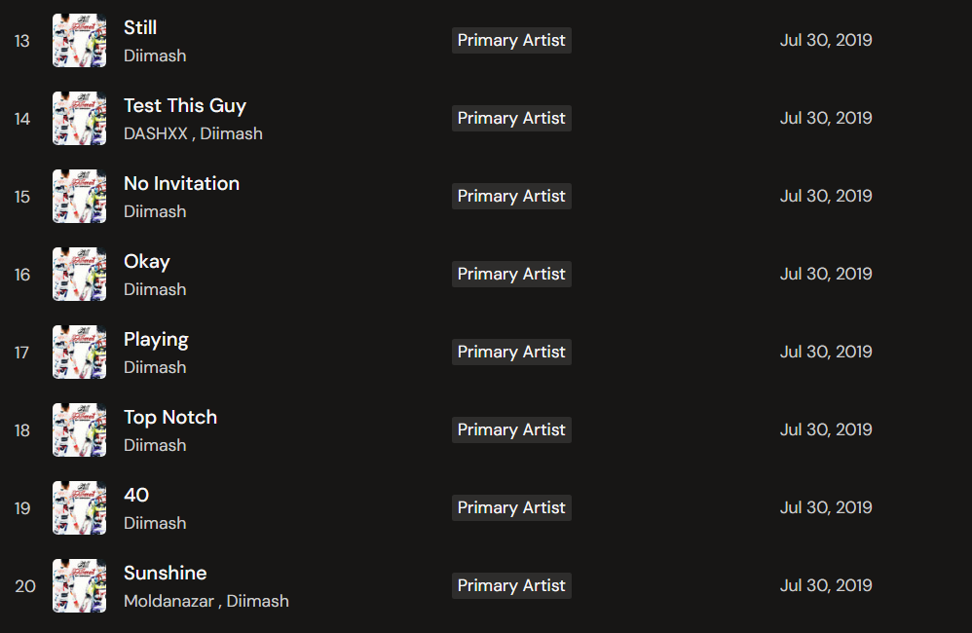Image resolution: width=972 pixels, height=633 pixels.
Task: Select album cover beside No Invitation
Action: (79, 197)
